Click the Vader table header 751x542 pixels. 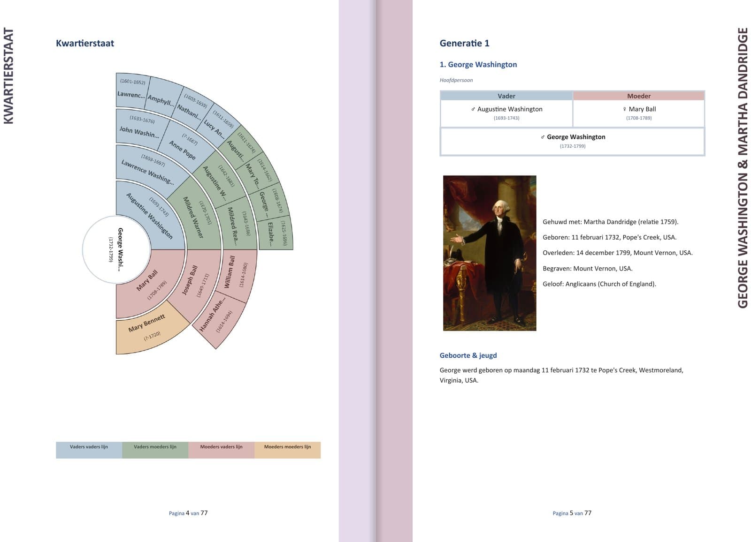506,96
